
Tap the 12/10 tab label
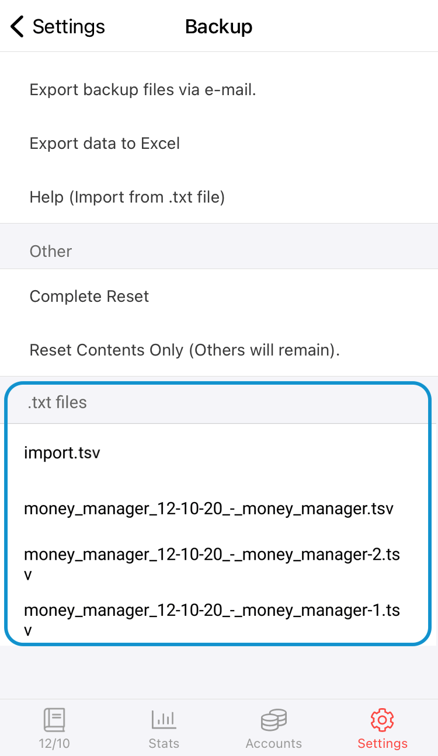point(54,744)
